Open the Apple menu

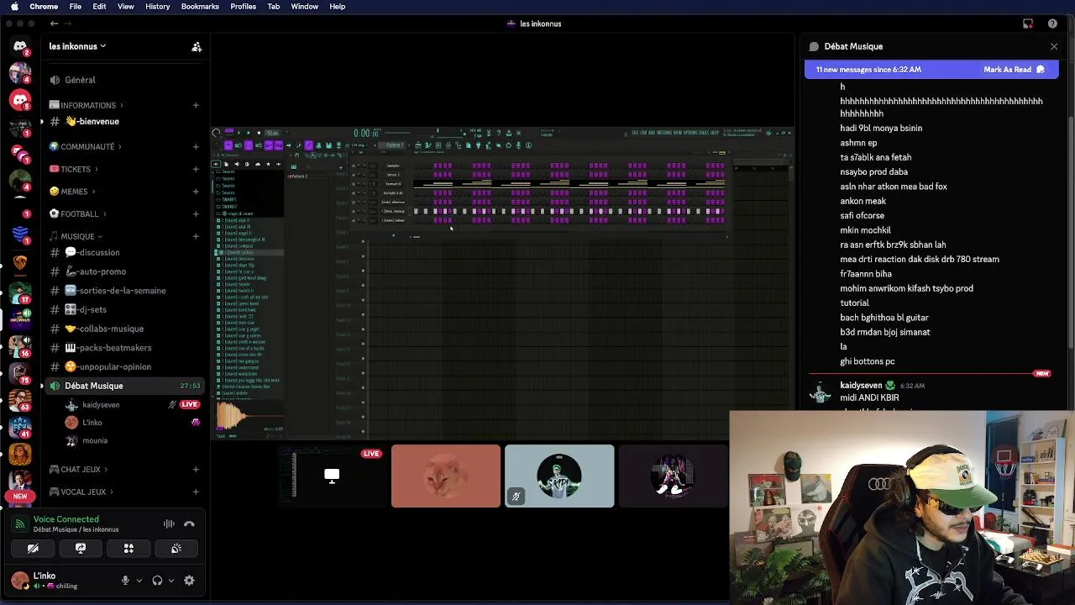coord(14,6)
